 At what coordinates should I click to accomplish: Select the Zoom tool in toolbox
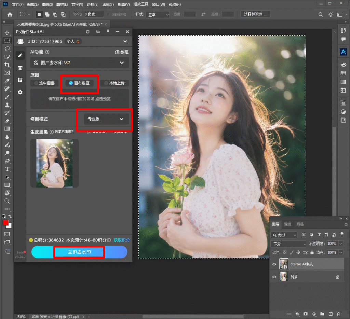tap(7, 201)
